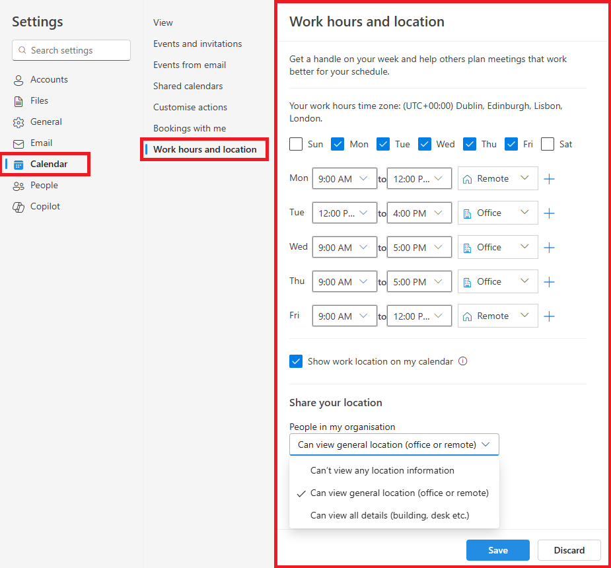The height and width of the screenshot is (568, 611).
Task: Expand Wednesday's 5:00 PM end time dropdown
Action: 419,248
